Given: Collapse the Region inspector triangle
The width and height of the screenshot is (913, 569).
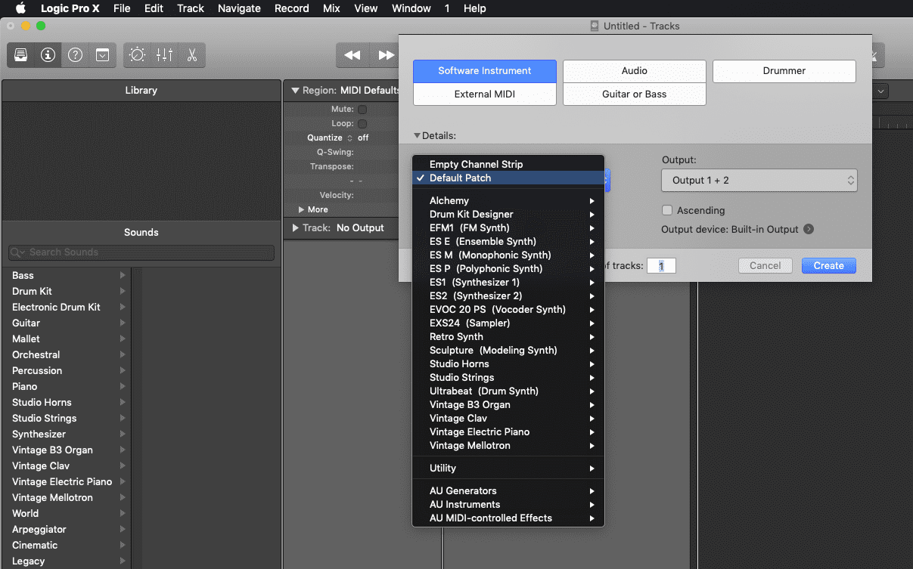Looking at the screenshot, I should coord(296,91).
